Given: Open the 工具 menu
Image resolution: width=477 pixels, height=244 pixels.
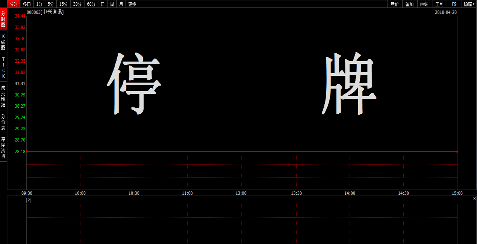Looking at the screenshot, I should click(439, 4).
